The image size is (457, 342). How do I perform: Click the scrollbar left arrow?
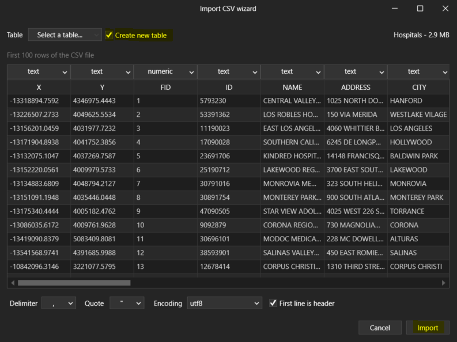tap(12, 283)
